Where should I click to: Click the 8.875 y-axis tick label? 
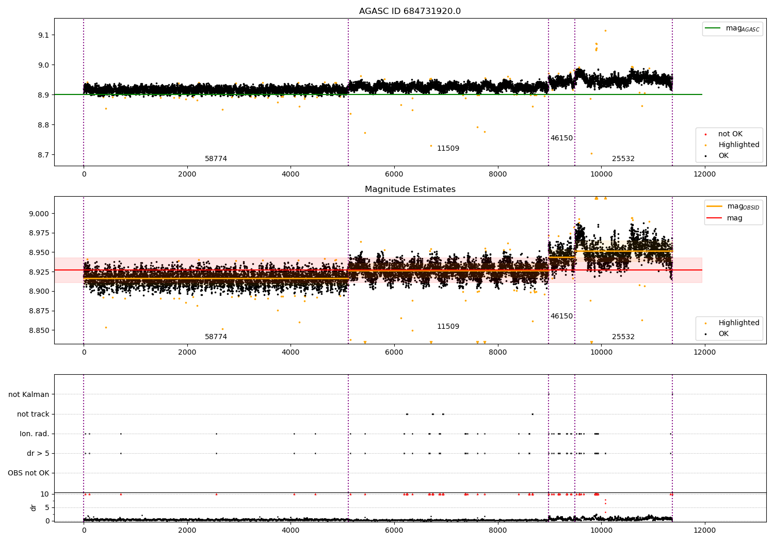point(39,311)
